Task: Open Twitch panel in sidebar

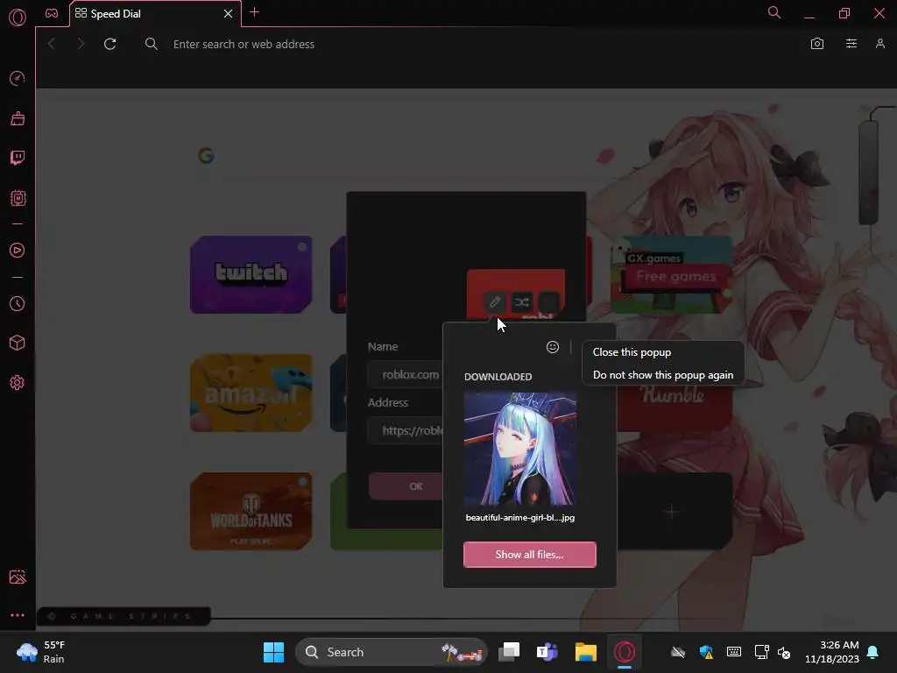Action: (x=18, y=158)
